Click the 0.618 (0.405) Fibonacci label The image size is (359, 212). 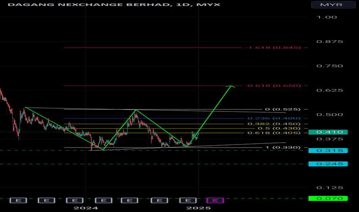[x=274, y=133]
